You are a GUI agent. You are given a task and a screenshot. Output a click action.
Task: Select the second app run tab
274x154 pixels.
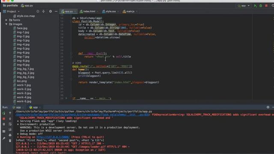[x=35, y=107]
